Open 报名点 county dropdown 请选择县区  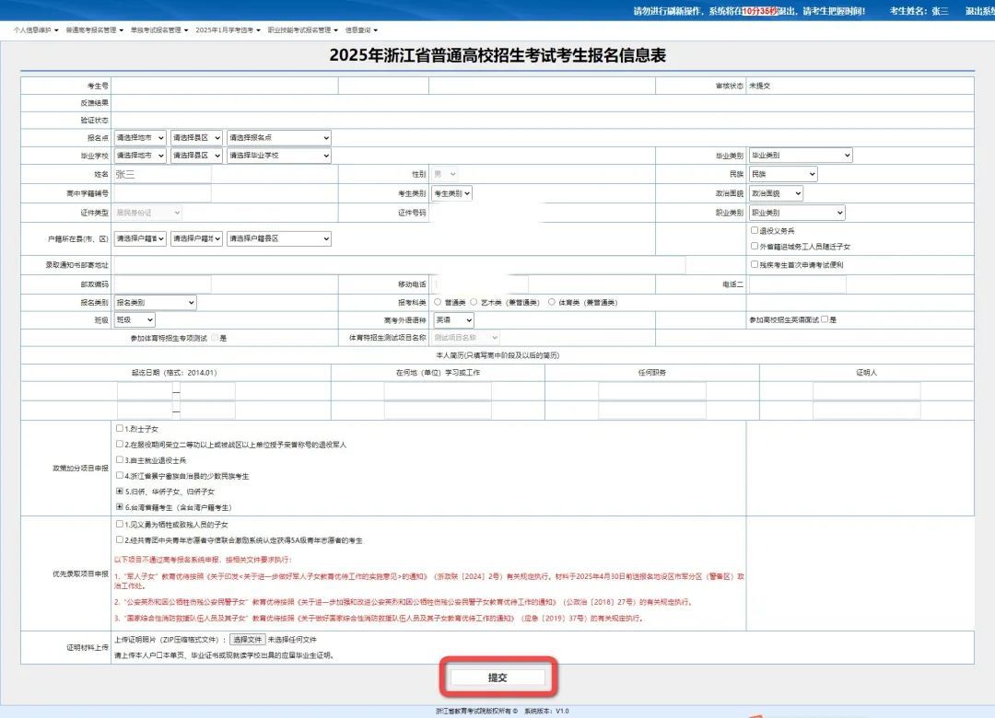tap(196, 138)
